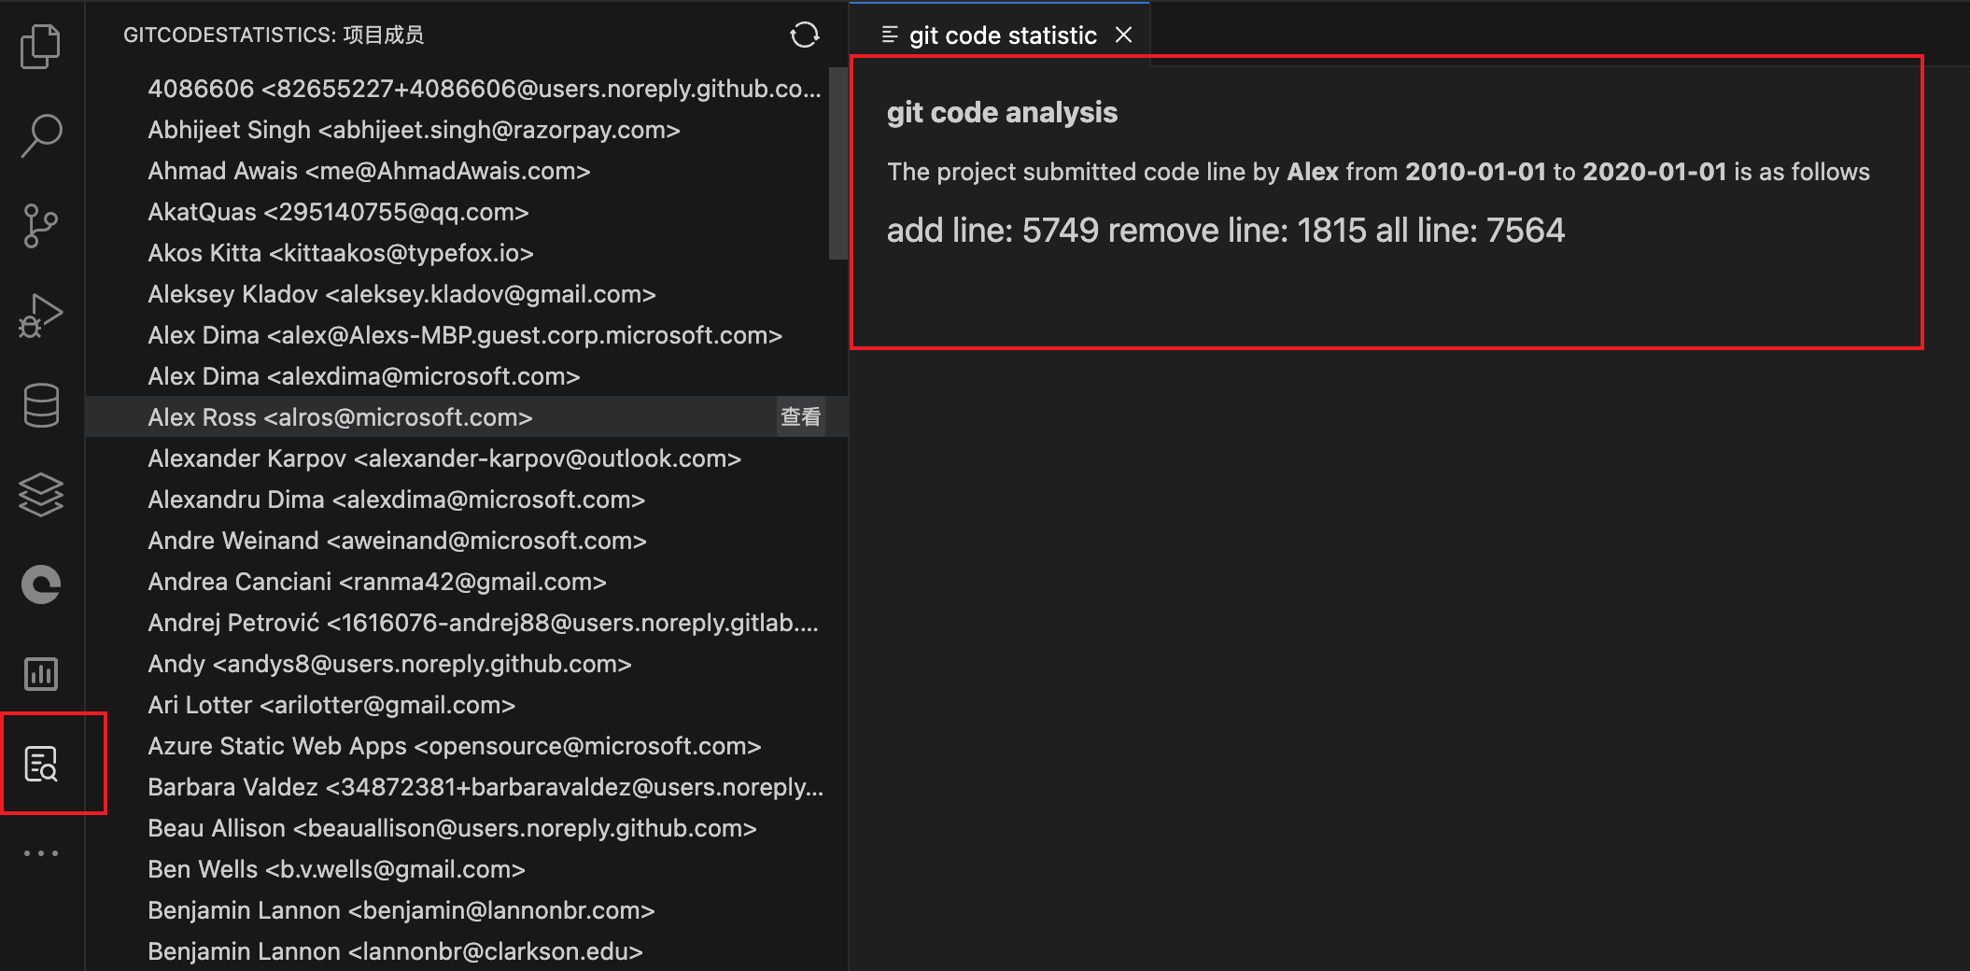Click the 查看 button for Alex Ross
This screenshot has width=1970, height=971.
(x=800, y=417)
